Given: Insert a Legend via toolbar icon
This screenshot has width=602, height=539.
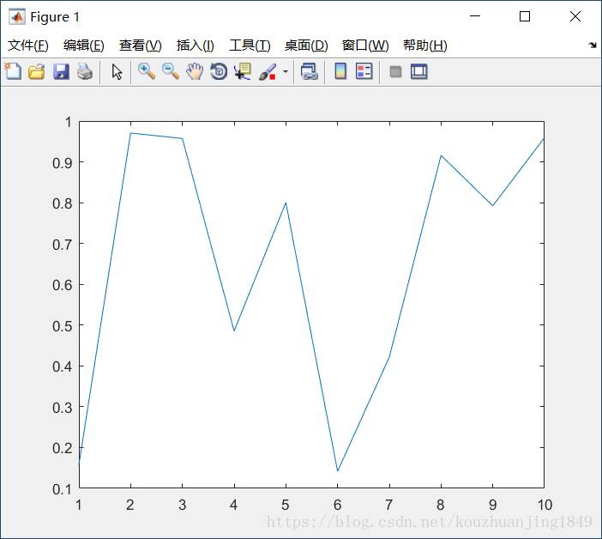Looking at the screenshot, I should point(364,71).
